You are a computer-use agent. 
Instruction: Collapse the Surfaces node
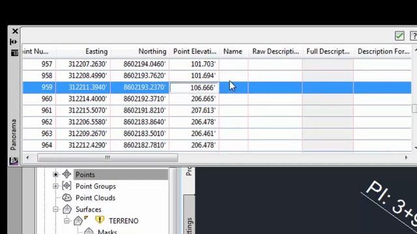55,209
